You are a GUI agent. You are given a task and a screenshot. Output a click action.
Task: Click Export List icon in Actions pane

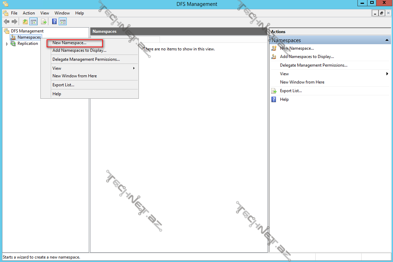point(274,91)
